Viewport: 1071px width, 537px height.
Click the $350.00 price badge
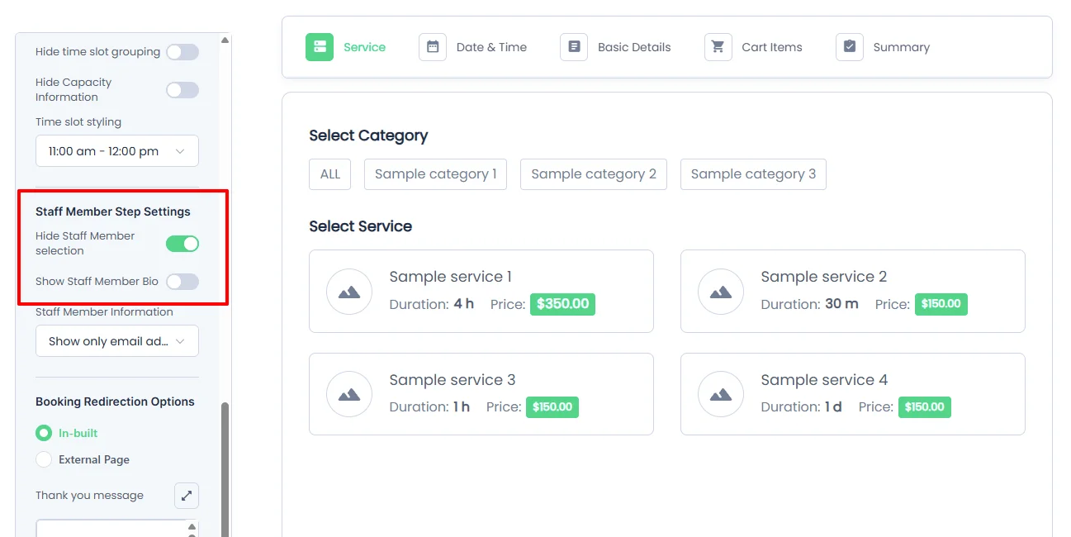pyautogui.click(x=563, y=304)
